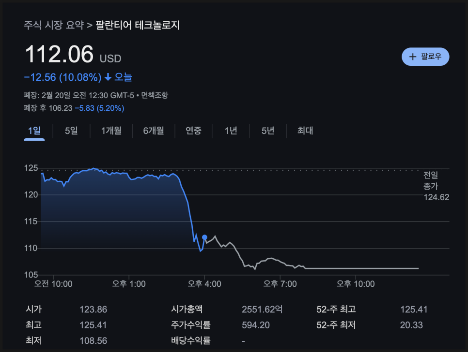The image size is (468, 352).
Task: Open the 면책조항 disclaimer link
Action: (155, 95)
